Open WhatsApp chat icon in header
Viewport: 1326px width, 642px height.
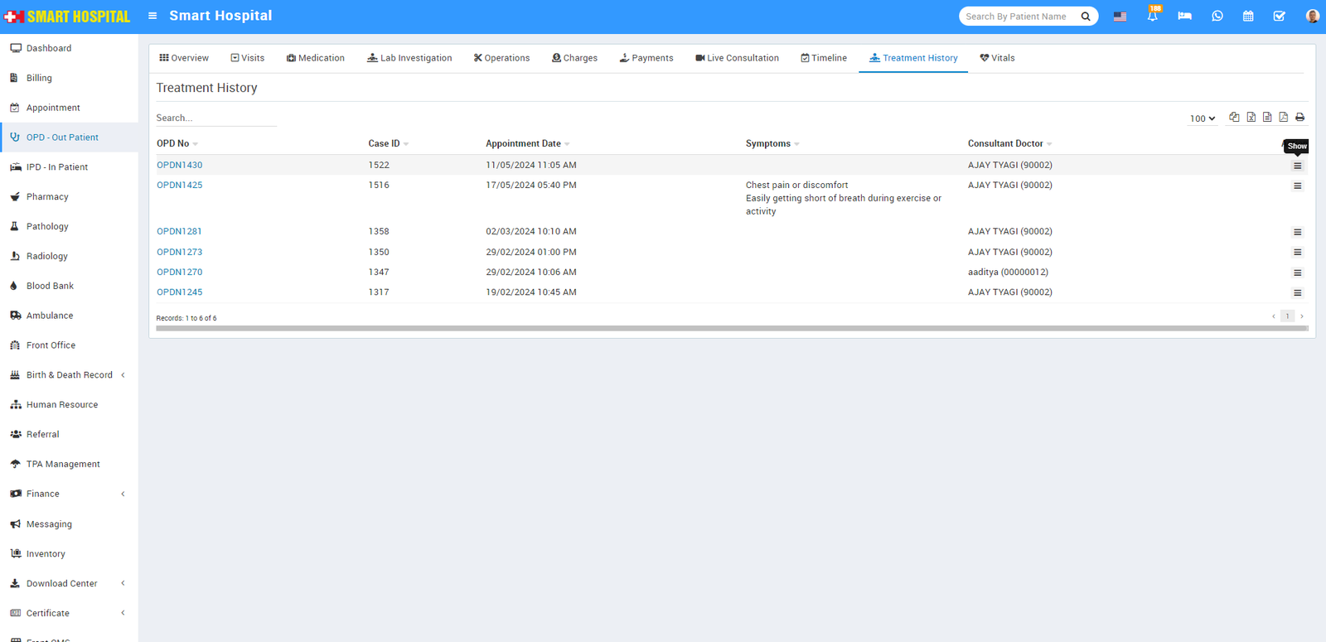1217,17
